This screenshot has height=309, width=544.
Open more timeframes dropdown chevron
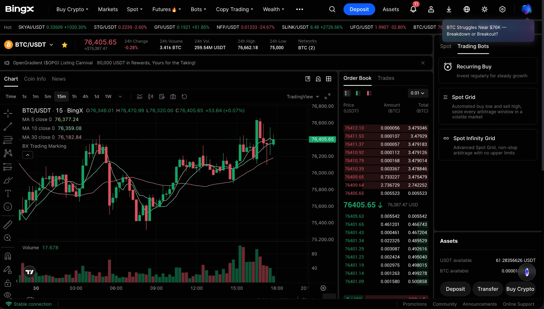tap(120, 97)
